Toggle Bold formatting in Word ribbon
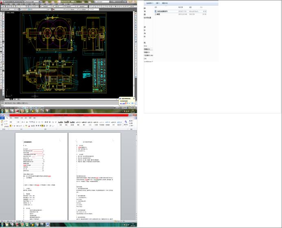The width and height of the screenshot is (282, 228). [x=10, y=126]
